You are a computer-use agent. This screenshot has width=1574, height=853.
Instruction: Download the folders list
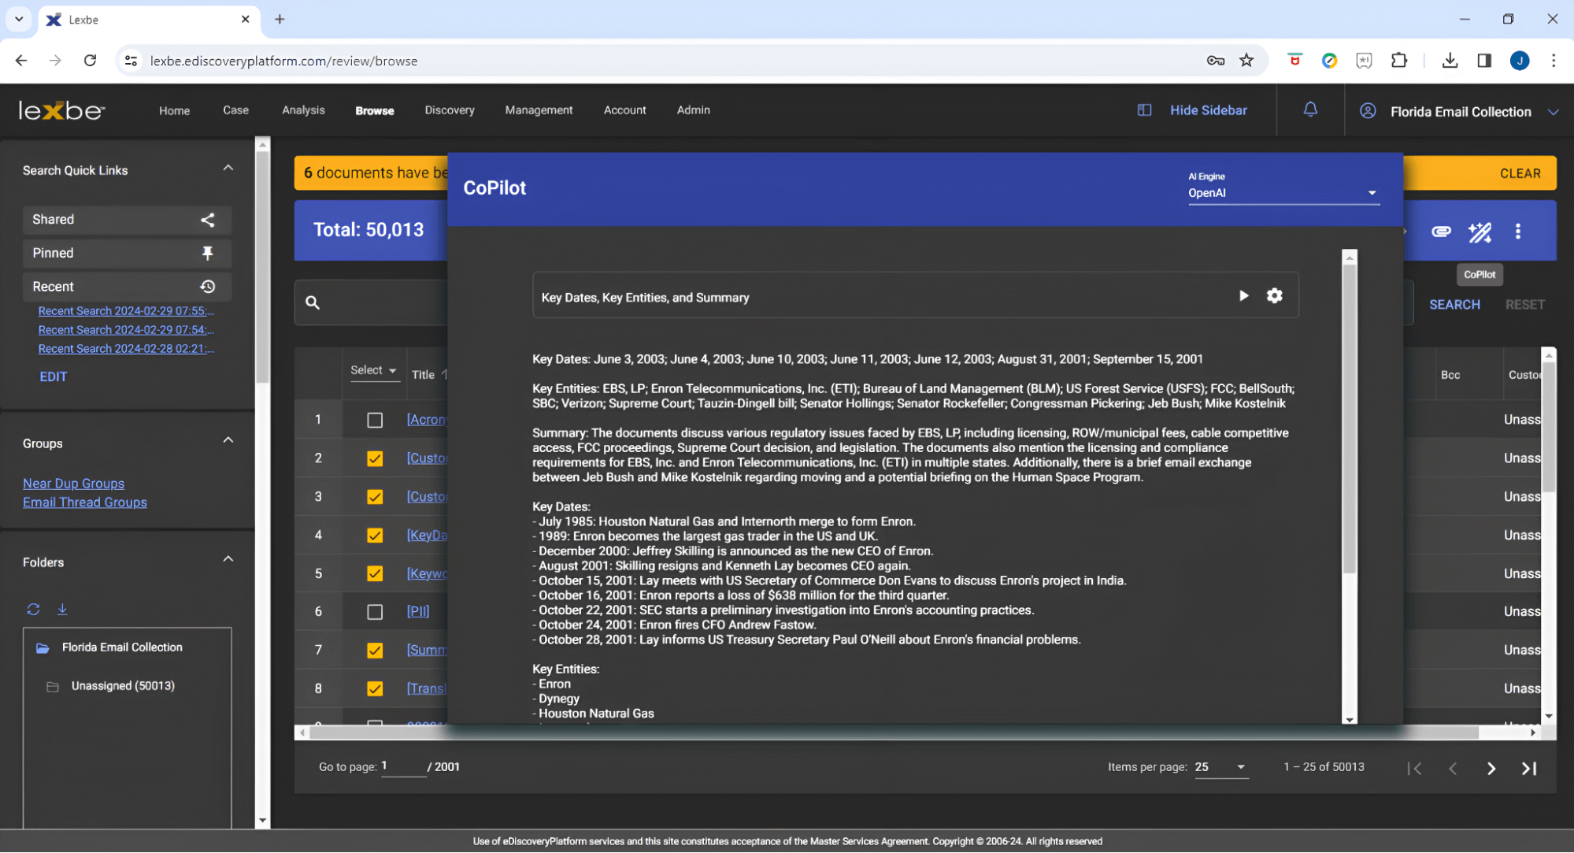[62, 609]
